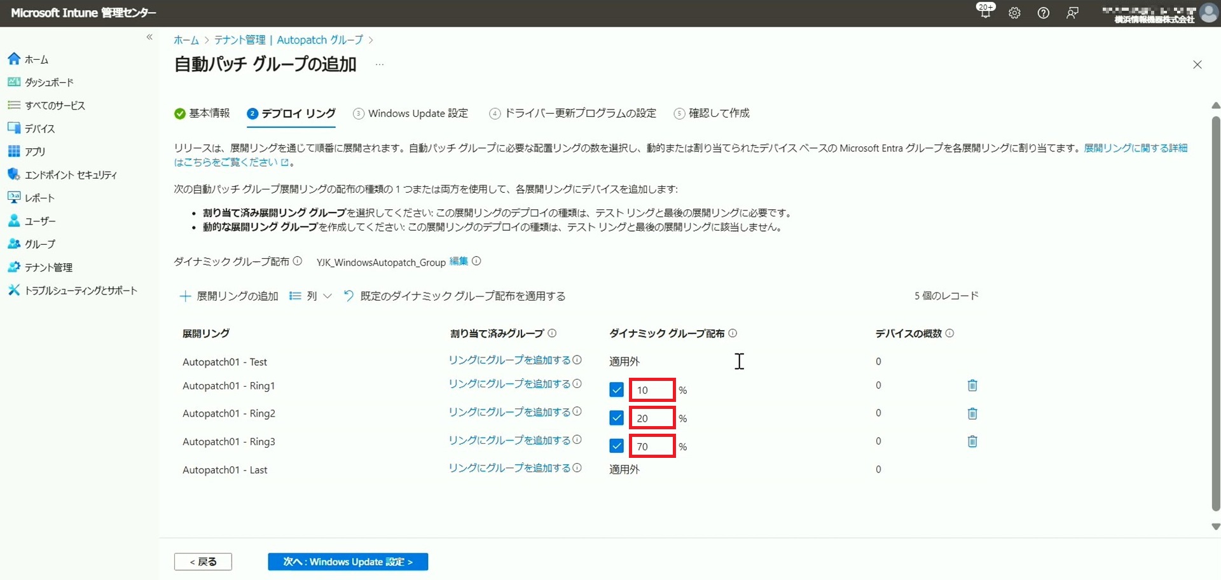1221x580 pixels.
Task: Open the 列 columns dropdown
Action: [310, 296]
